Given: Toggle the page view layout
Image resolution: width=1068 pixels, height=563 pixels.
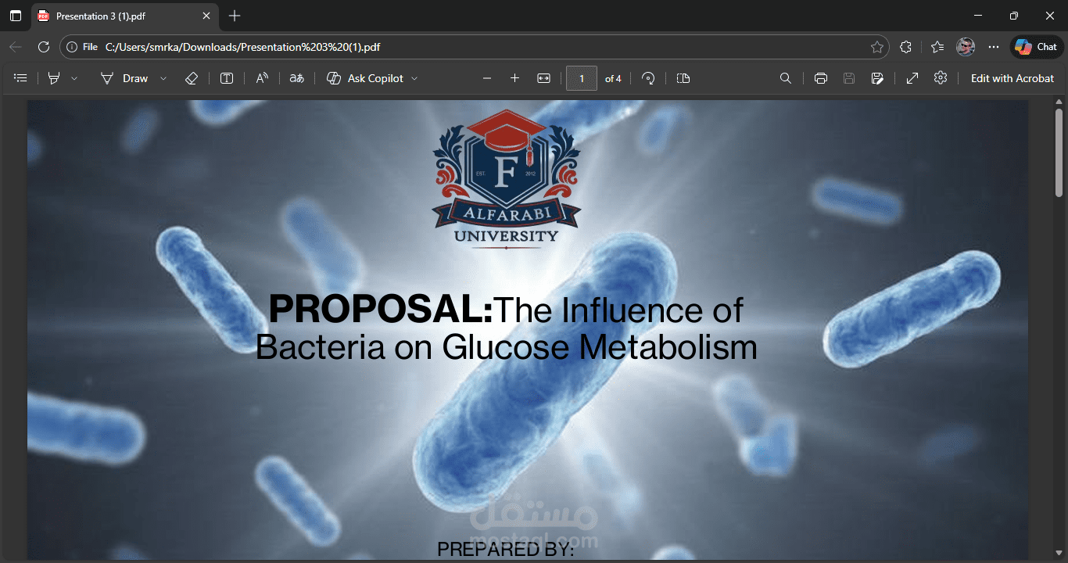Looking at the screenshot, I should [x=683, y=77].
